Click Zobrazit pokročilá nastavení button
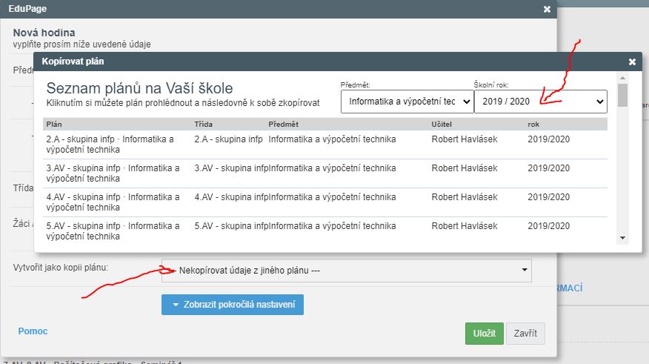The height and width of the screenshot is (364, 649). point(233,305)
